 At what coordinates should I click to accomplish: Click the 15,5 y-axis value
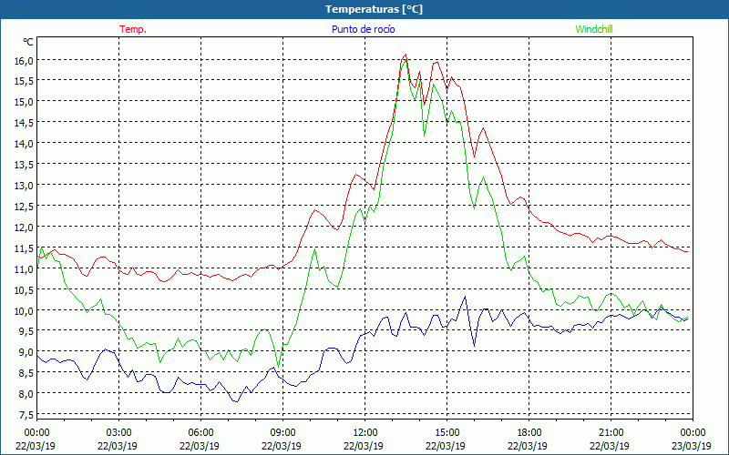click(x=25, y=81)
